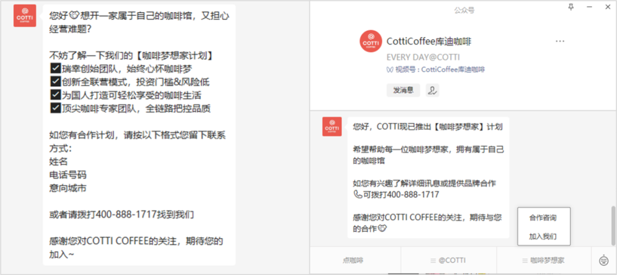Open the three-dot more options menu

point(560,42)
